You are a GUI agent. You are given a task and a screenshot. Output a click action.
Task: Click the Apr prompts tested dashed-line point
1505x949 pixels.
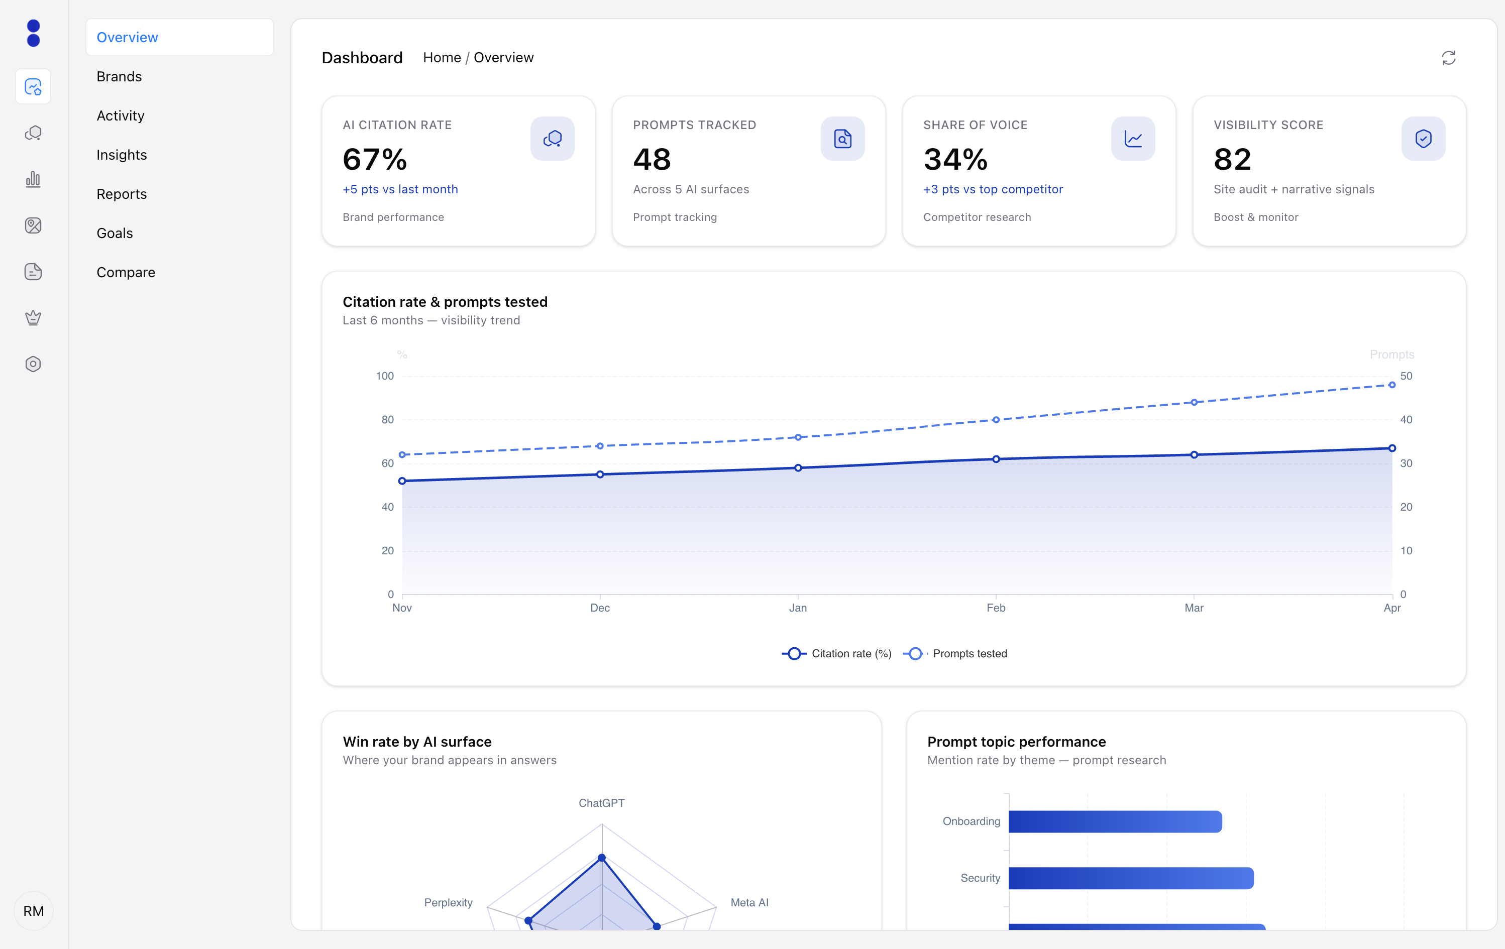click(1392, 385)
